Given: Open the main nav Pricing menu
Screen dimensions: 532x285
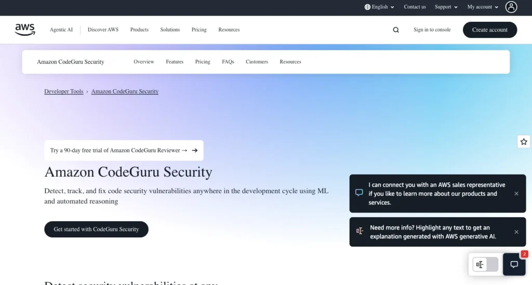Looking at the screenshot, I should (199, 30).
